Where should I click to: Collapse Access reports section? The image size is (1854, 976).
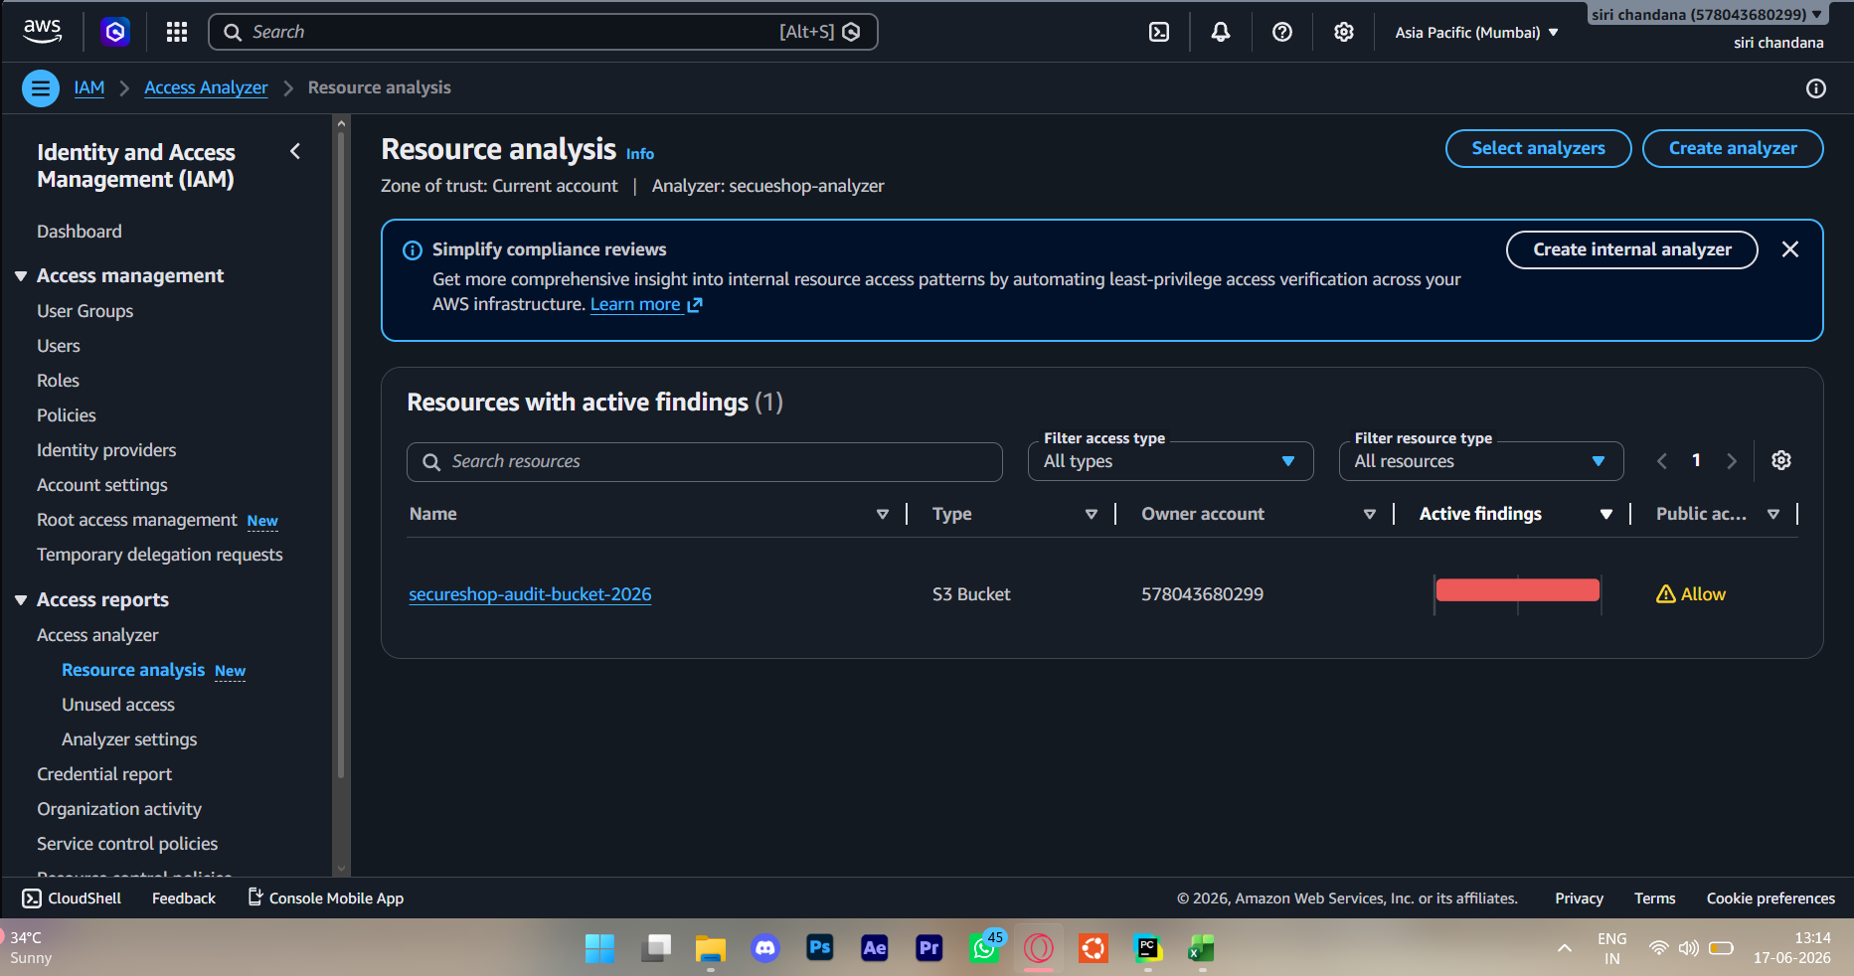21,600
